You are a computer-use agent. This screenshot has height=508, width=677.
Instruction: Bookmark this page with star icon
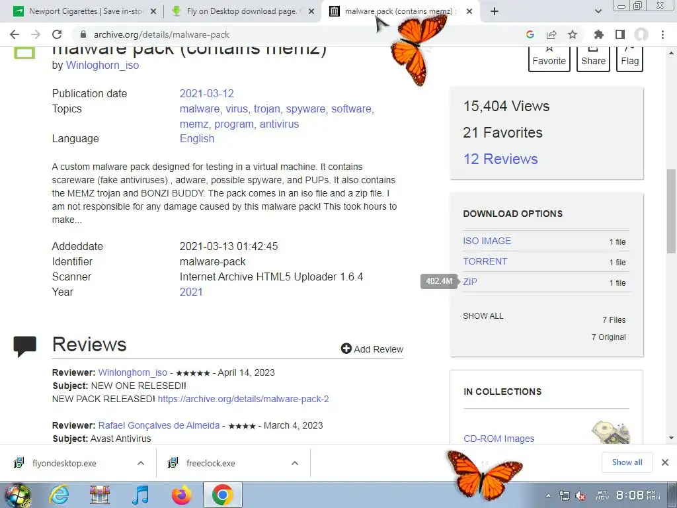tap(573, 34)
